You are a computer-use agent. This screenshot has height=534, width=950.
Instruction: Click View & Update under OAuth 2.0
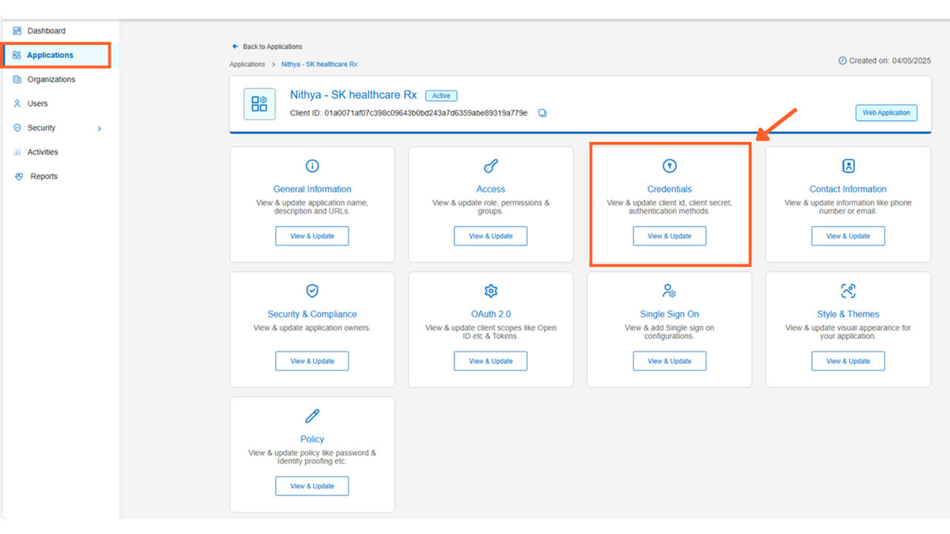pos(491,361)
